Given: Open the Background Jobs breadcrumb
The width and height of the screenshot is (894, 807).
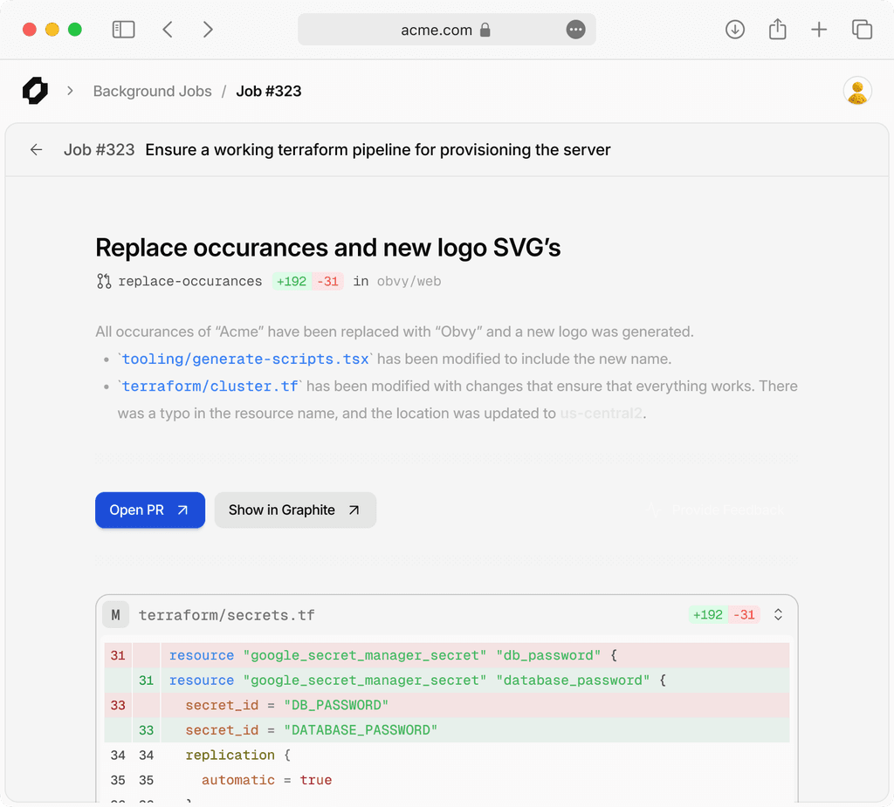Looking at the screenshot, I should [x=152, y=92].
